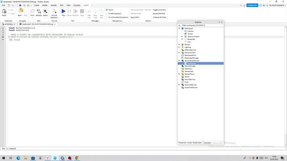Click the small run arrow in quick access bar
This screenshot has height=161, width=287.
(20, 5)
